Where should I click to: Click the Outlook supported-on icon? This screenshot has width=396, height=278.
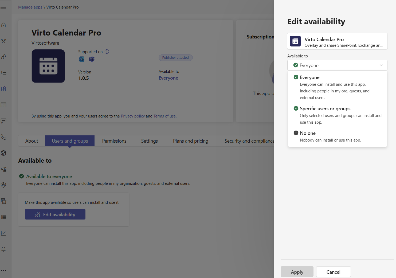(81, 59)
